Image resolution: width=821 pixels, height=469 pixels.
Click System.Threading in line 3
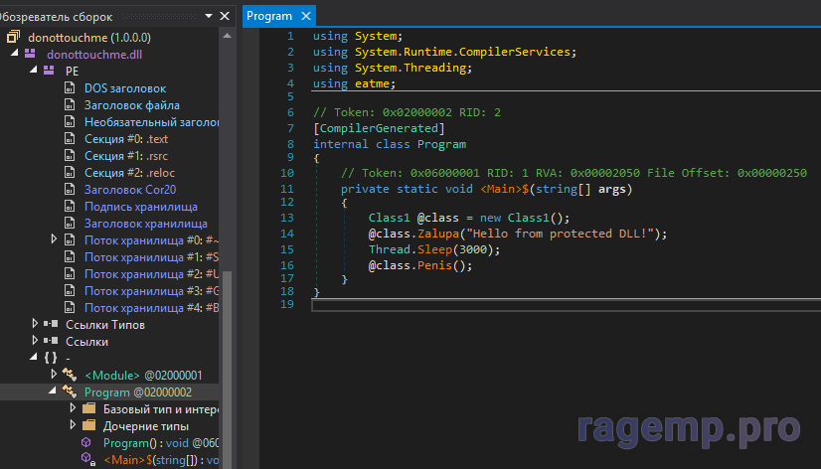[410, 68]
